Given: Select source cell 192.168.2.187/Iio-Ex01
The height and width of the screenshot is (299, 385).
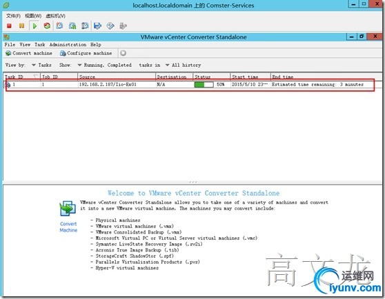Looking at the screenshot, I should [108, 85].
